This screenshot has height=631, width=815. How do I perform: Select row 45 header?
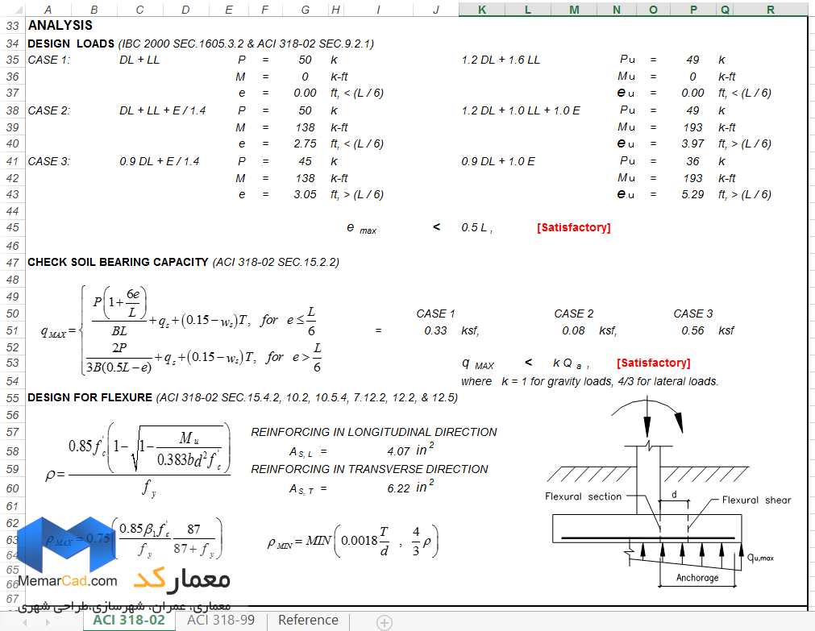pyautogui.click(x=12, y=227)
